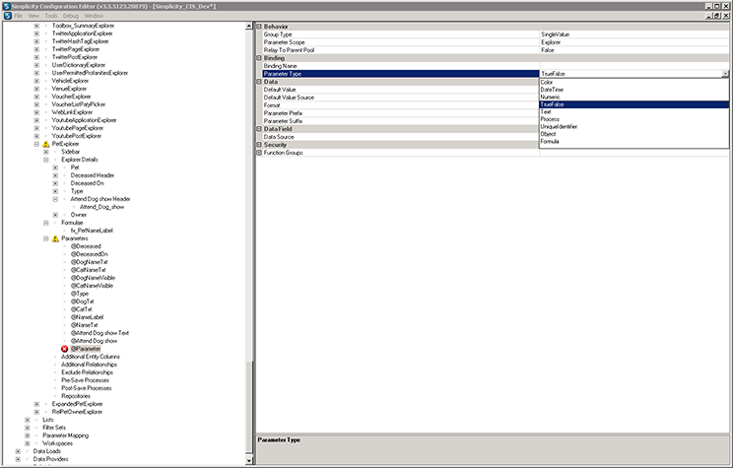This screenshot has height=468, width=733.
Task: Click the Simplicity app icon in title bar
Action: pos(7,6)
